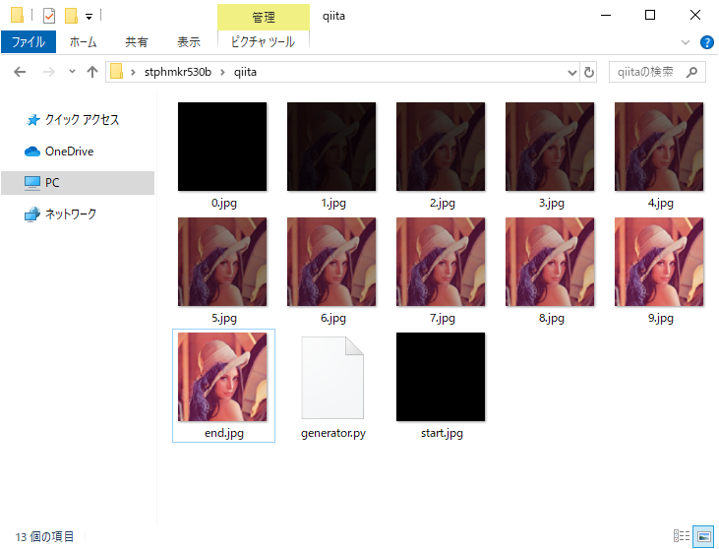Click qiita in the address path
Screen dimensions: 719x549
(x=245, y=72)
